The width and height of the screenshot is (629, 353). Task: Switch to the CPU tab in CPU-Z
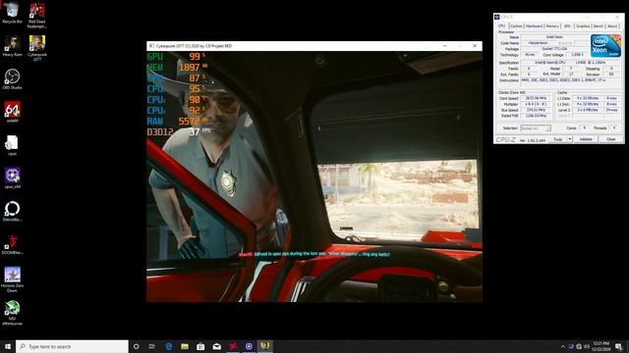pyautogui.click(x=501, y=26)
